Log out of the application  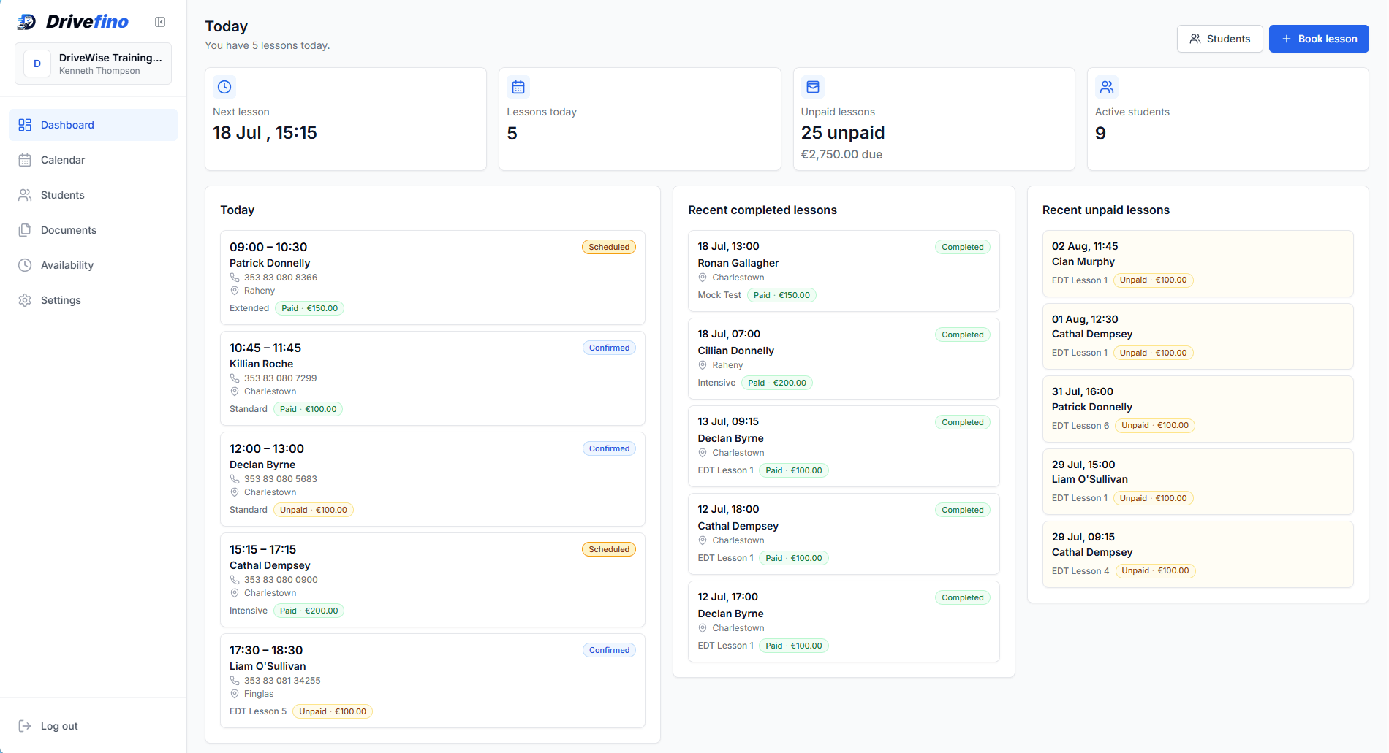pyautogui.click(x=93, y=726)
